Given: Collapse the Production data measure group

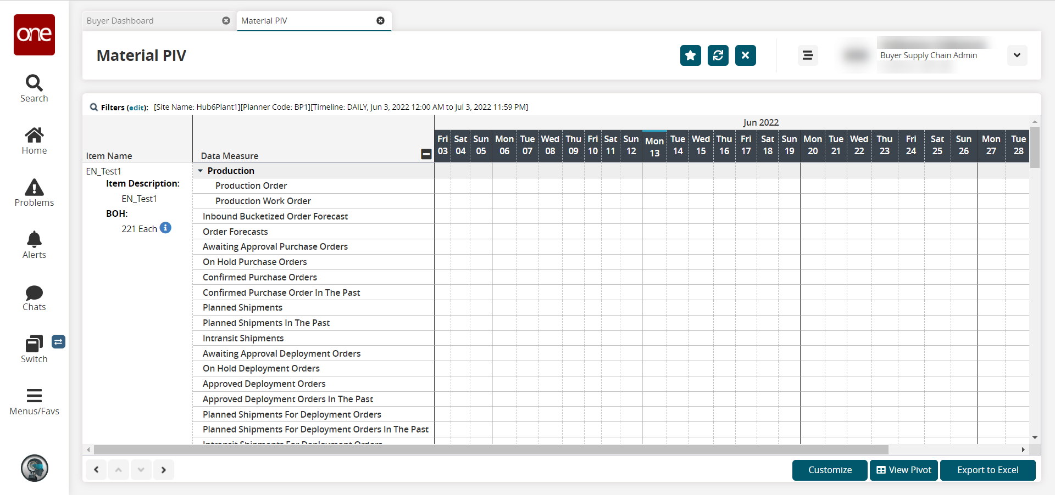Looking at the screenshot, I should pyautogui.click(x=201, y=171).
